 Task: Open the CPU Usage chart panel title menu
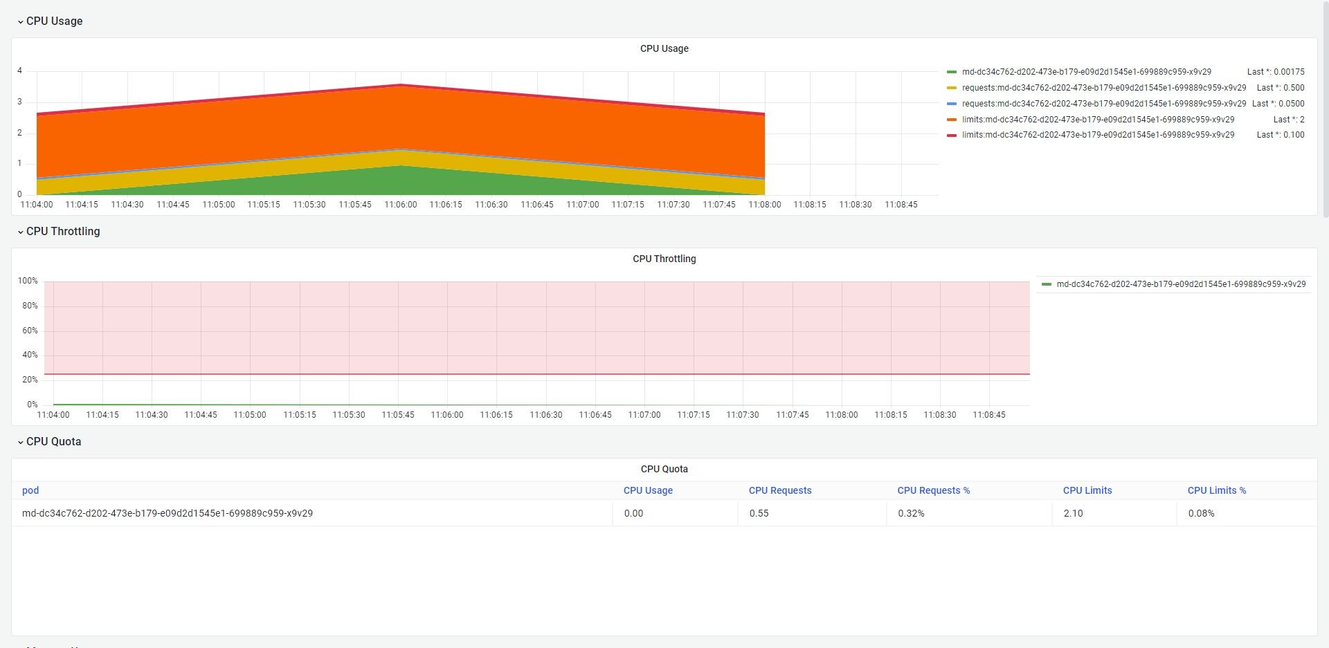[x=664, y=48]
